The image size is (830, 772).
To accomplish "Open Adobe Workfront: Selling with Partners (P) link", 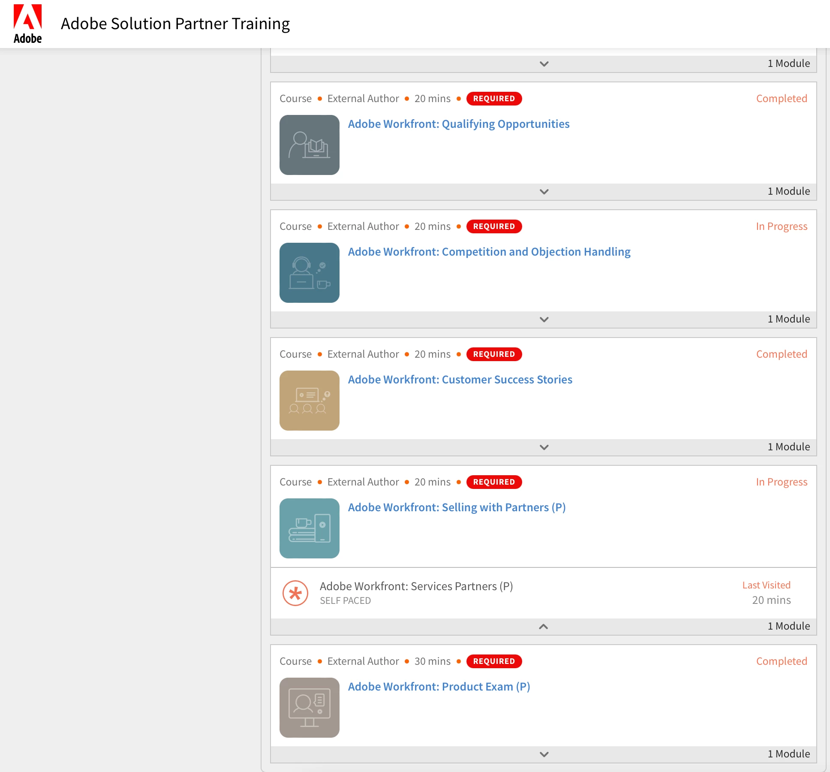I will [457, 507].
